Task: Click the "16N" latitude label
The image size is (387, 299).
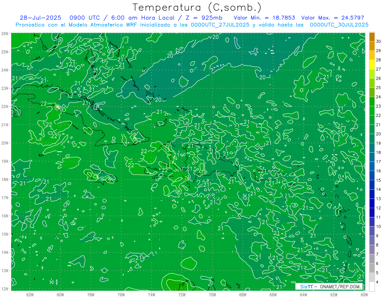Action: 5,216
